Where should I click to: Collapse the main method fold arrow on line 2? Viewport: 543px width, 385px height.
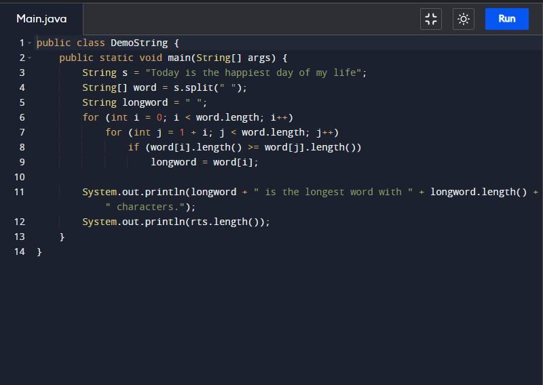tap(30, 58)
